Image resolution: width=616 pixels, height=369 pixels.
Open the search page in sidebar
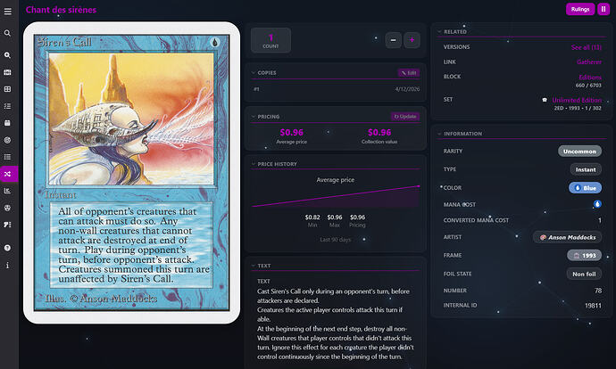tap(7, 33)
